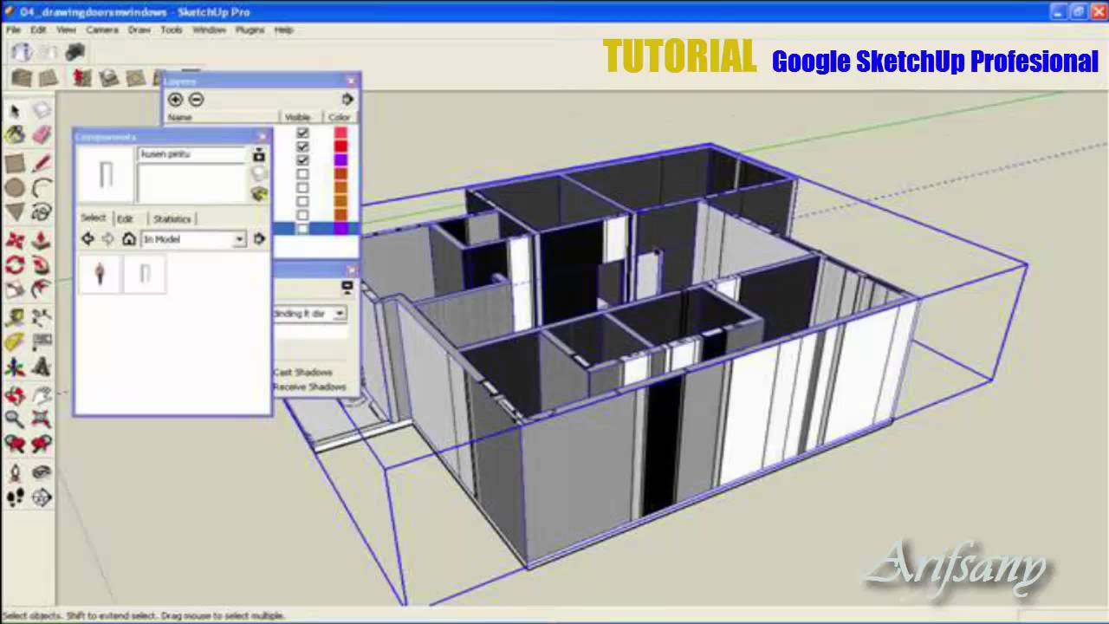Image resolution: width=1109 pixels, height=624 pixels.
Task: Activate the Rotate tool
Action: coord(15,264)
